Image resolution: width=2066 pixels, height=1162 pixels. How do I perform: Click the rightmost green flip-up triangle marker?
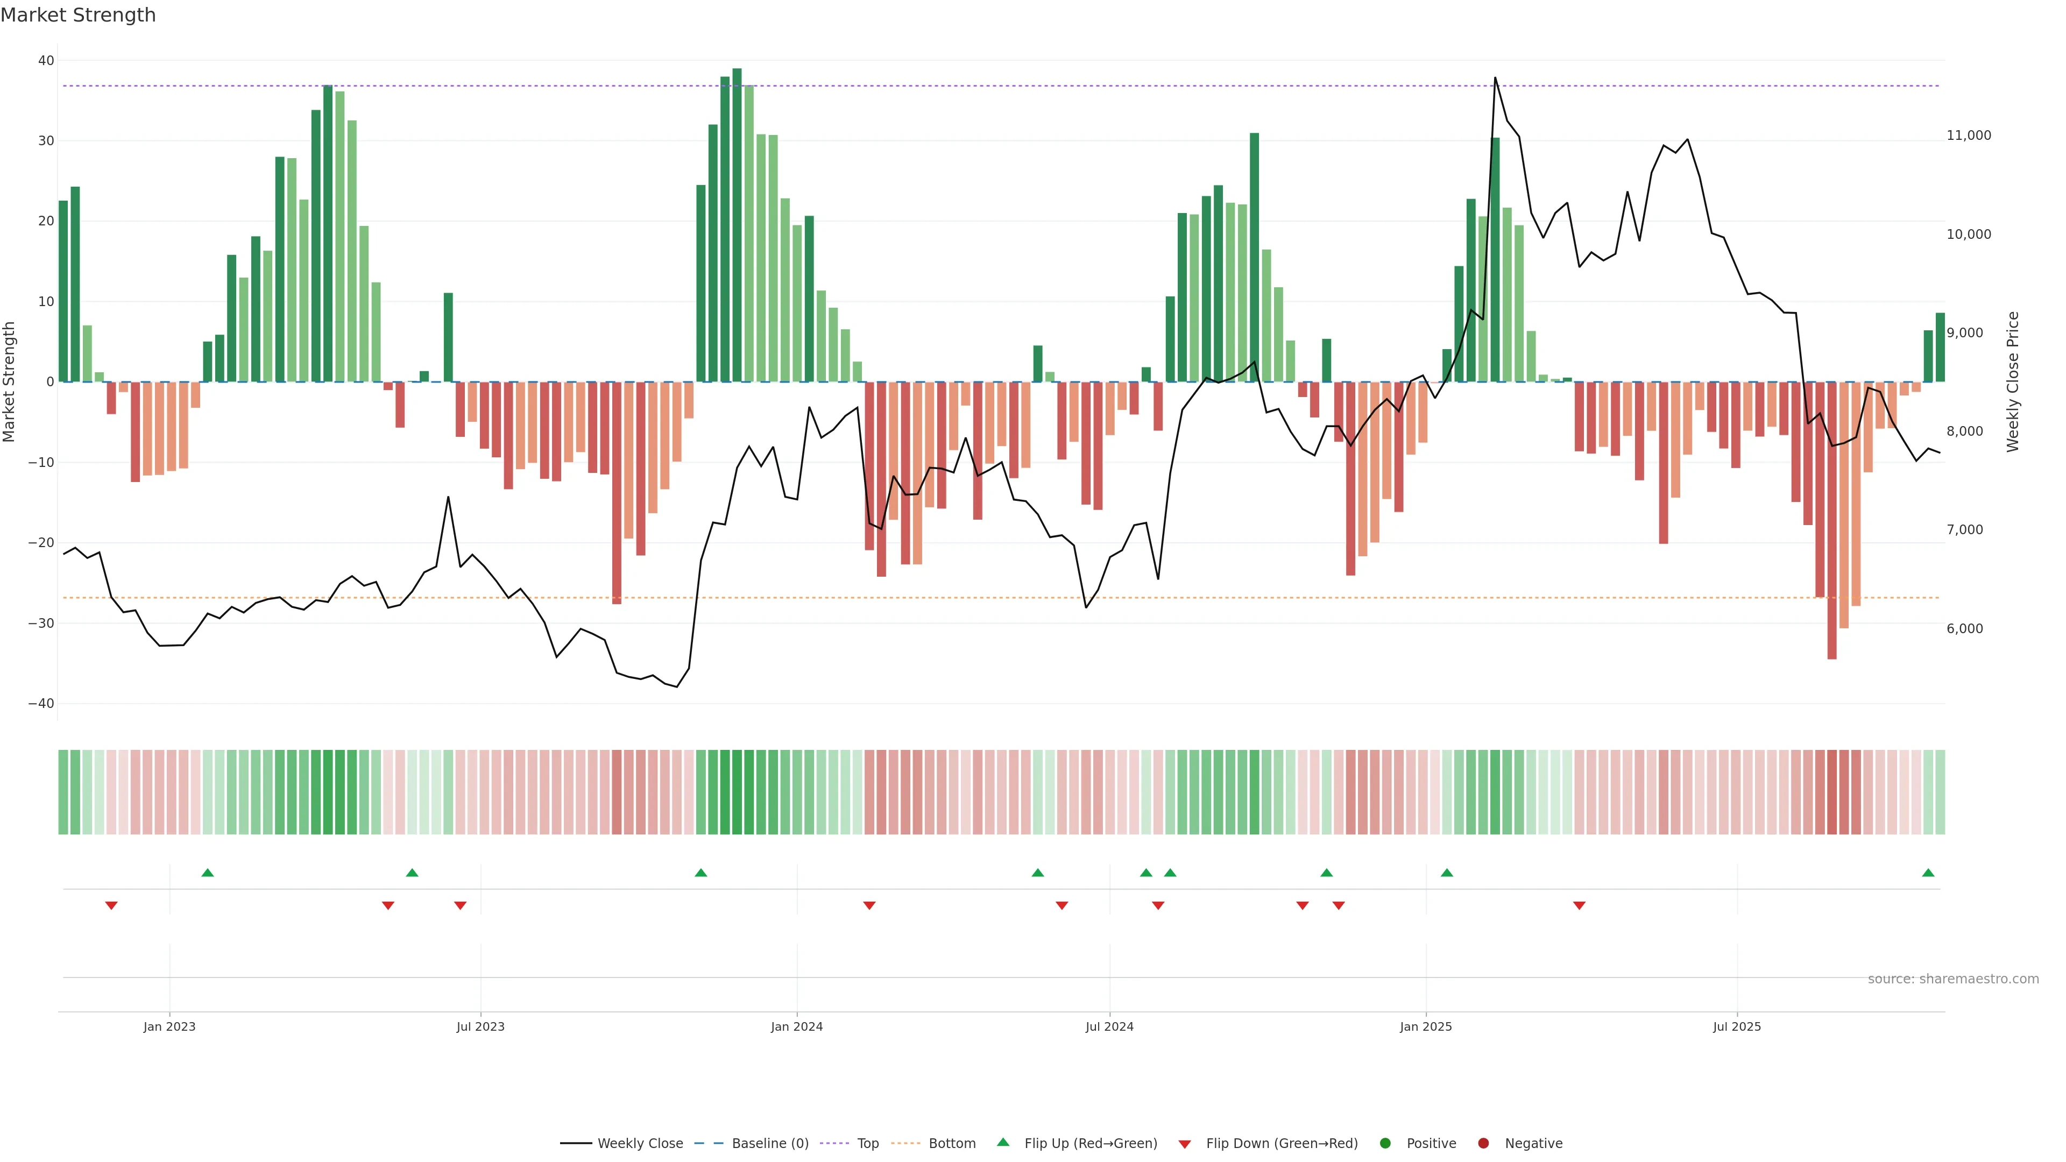1928,873
